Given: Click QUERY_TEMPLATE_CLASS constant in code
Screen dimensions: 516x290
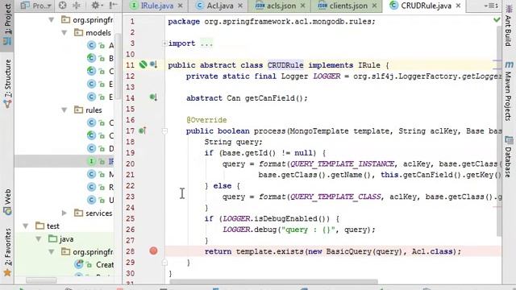Looking at the screenshot, I should 335,197.
